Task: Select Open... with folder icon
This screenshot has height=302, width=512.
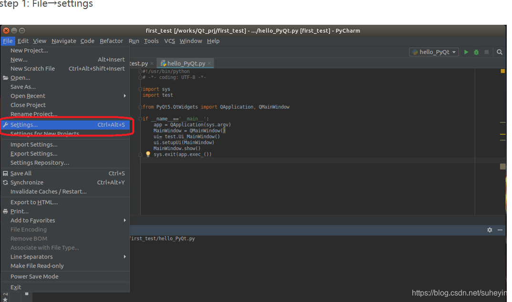Action: [x=65, y=78]
